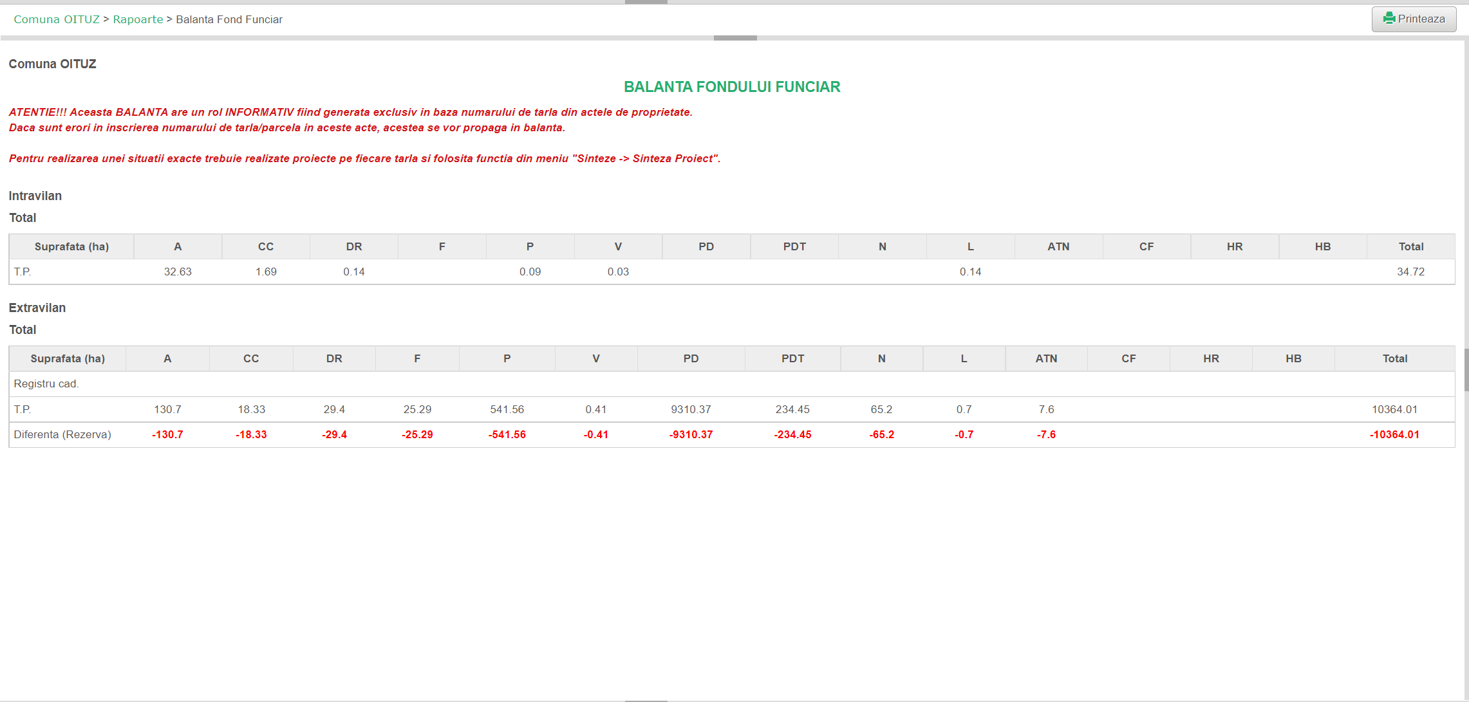Click the Intravilan Total column header

pyautogui.click(x=1410, y=246)
